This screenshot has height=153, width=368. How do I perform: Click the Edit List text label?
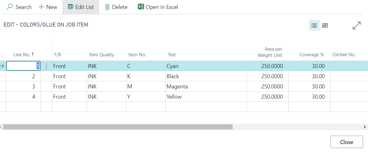click(85, 7)
